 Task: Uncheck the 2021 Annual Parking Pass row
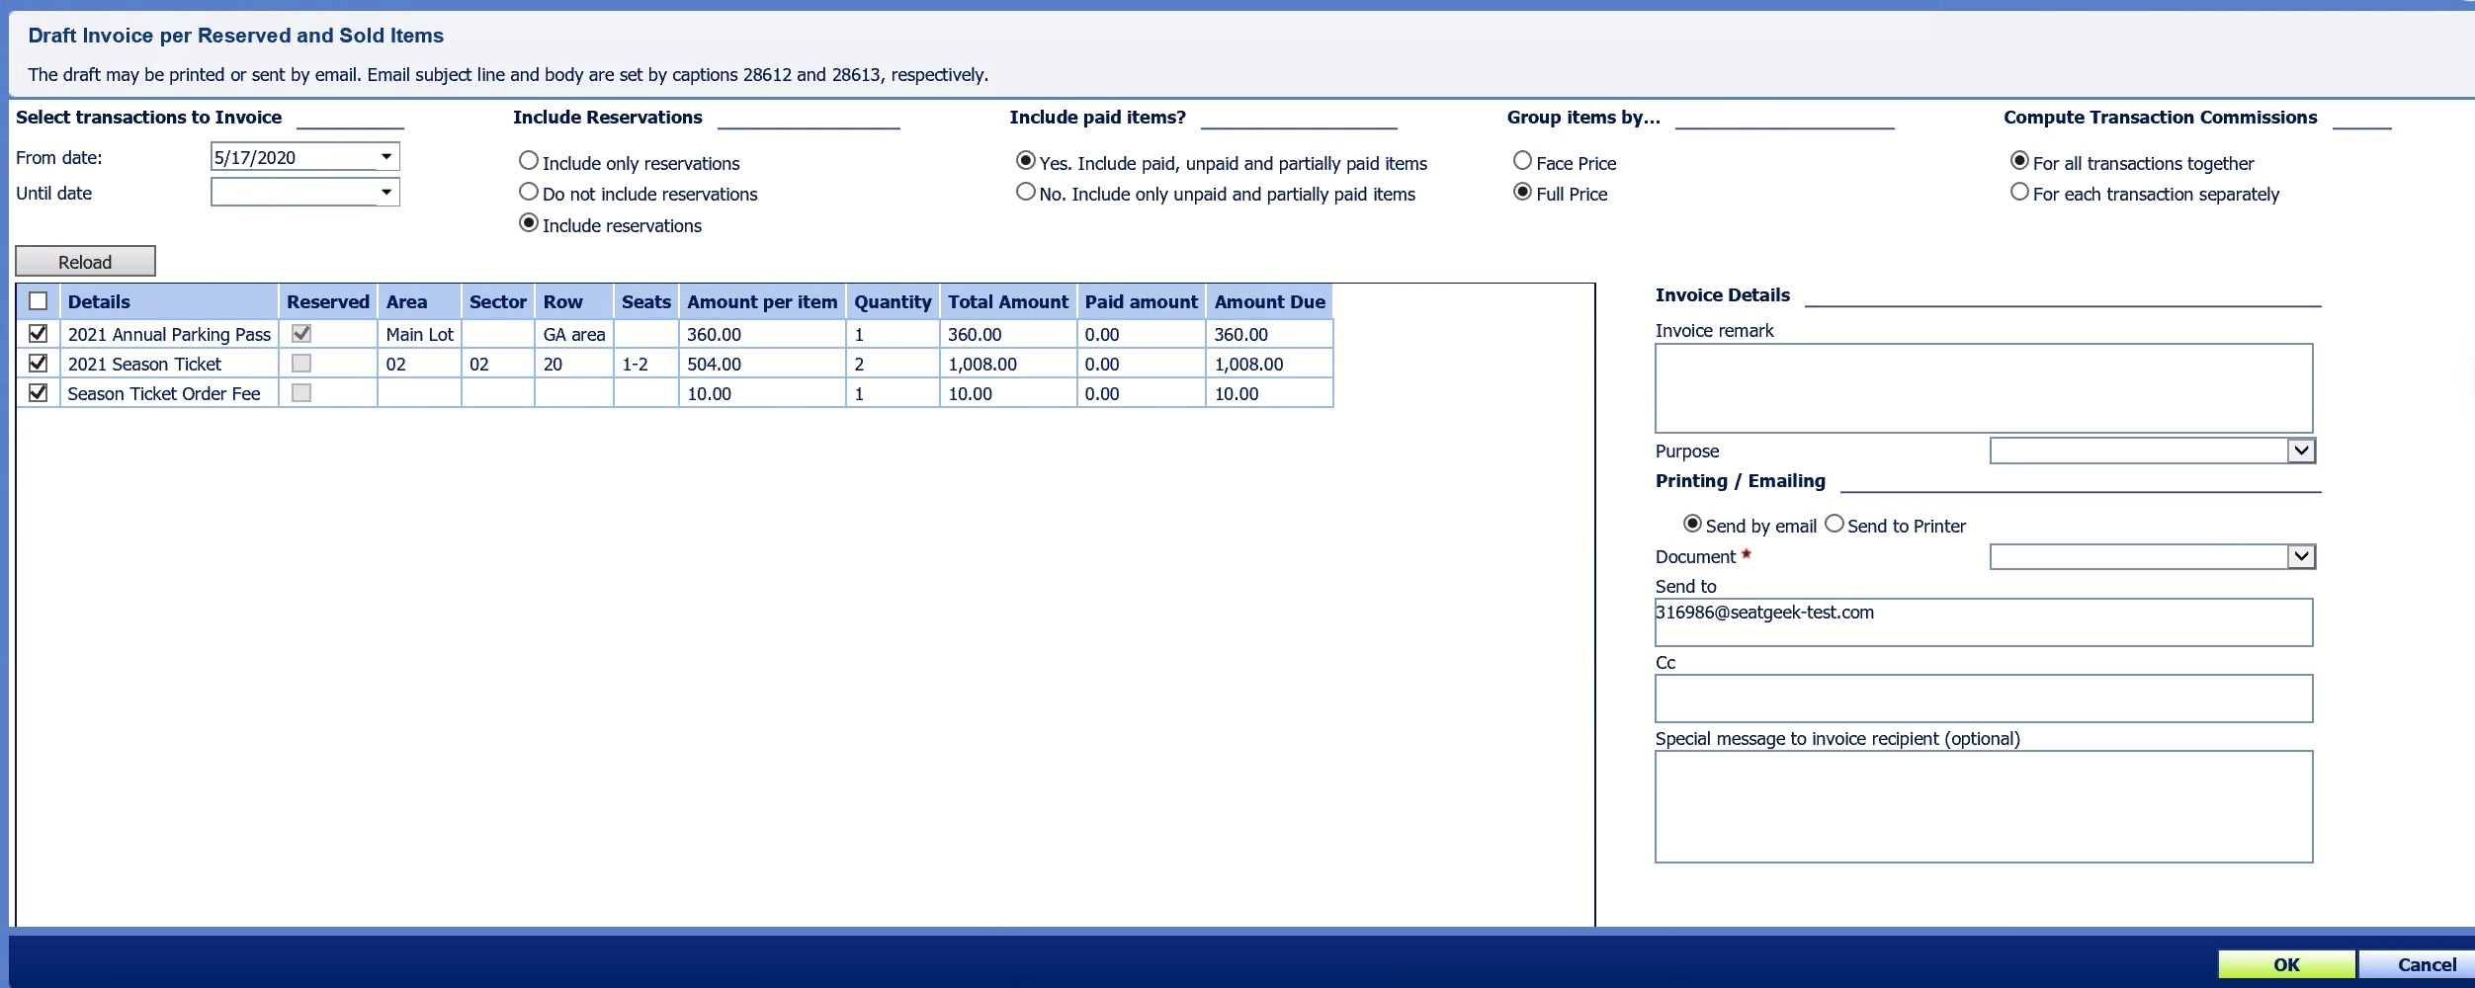coord(37,334)
